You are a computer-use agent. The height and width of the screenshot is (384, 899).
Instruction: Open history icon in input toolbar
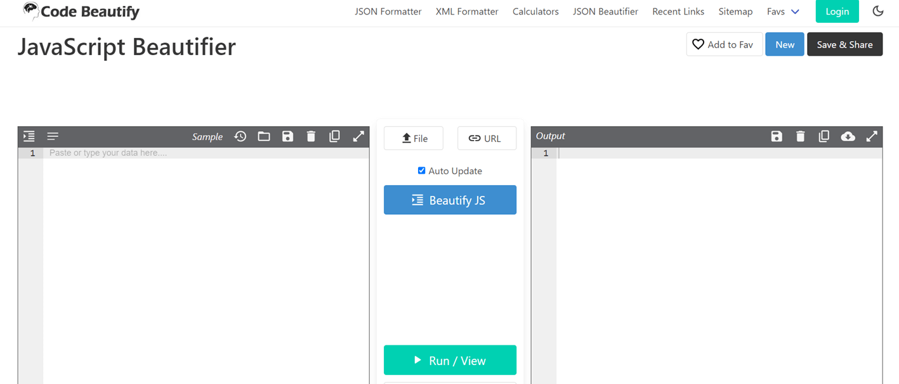pyautogui.click(x=240, y=136)
